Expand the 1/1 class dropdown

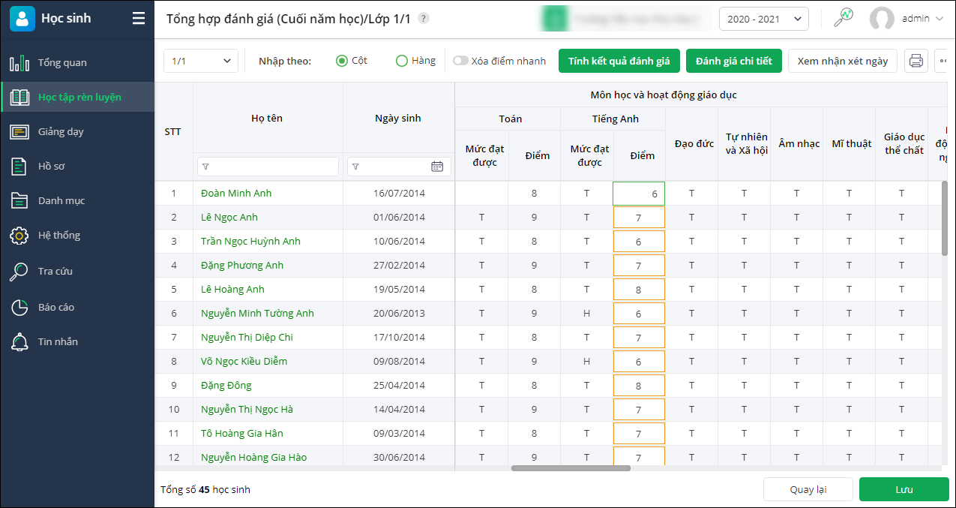(x=200, y=61)
